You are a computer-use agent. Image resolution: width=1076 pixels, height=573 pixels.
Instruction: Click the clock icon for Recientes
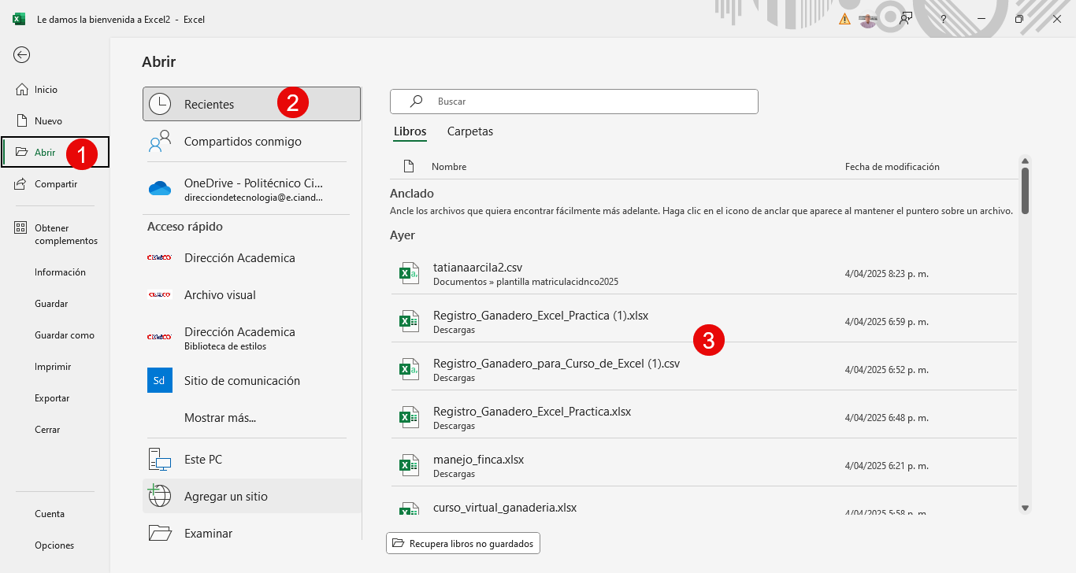[160, 104]
